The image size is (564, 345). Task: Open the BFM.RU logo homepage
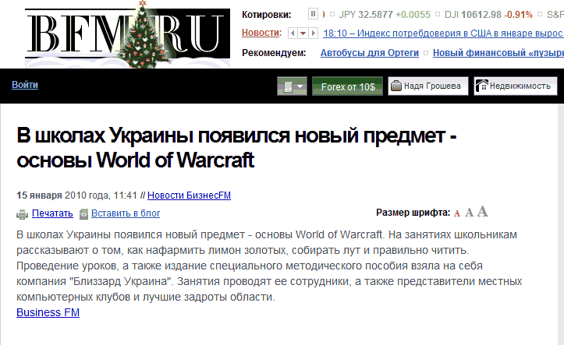pyautogui.click(x=127, y=34)
